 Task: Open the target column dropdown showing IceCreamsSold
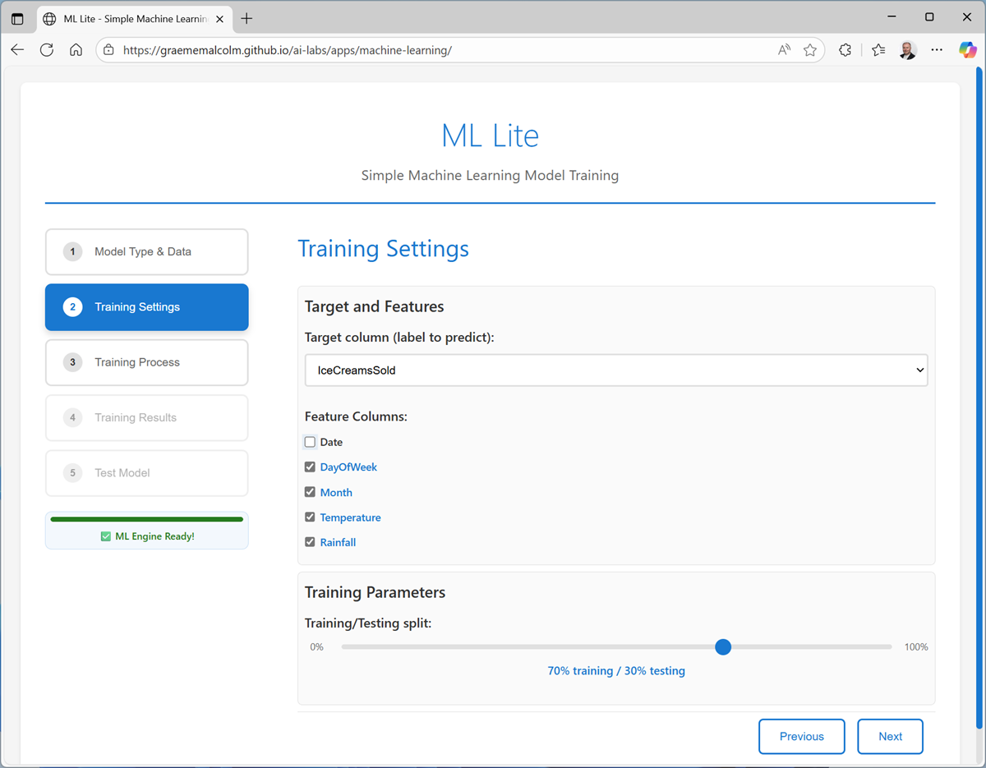pyautogui.click(x=616, y=370)
